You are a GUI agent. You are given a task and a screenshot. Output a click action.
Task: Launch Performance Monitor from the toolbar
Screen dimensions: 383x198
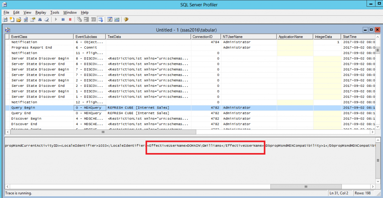(117, 19)
